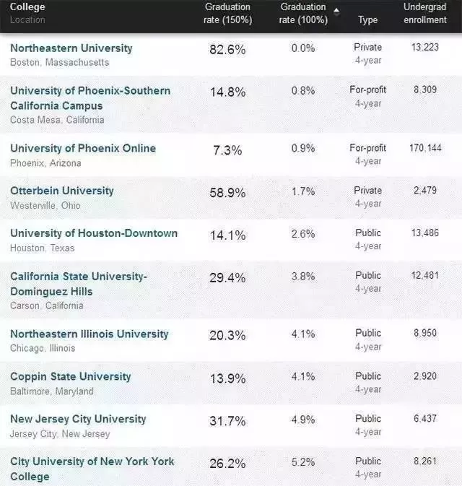
Task: Open Northeastern University link
Action: click(x=71, y=48)
